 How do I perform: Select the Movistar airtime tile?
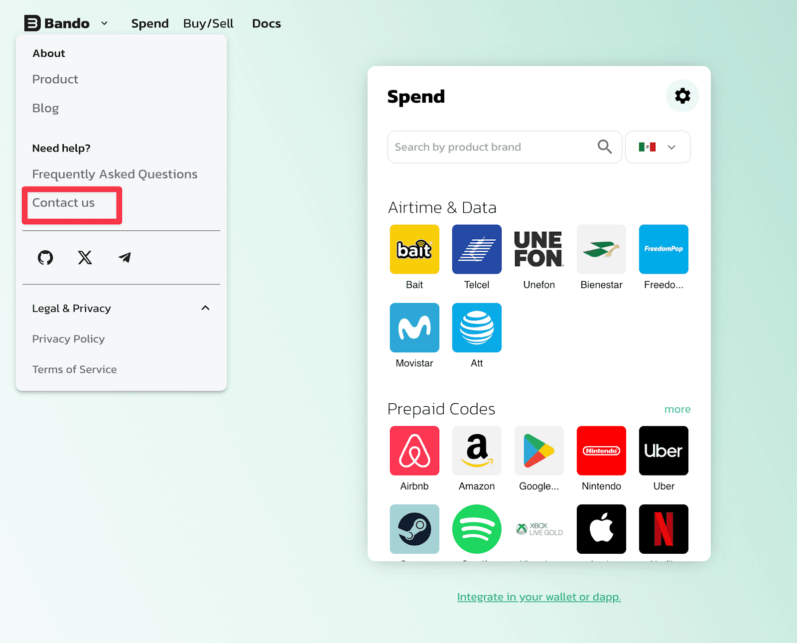point(414,327)
